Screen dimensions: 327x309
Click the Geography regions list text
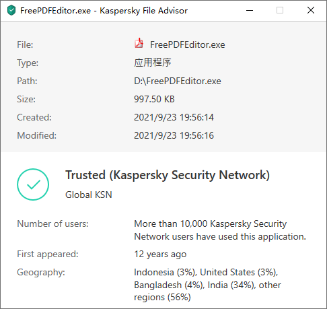click(207, 285)
